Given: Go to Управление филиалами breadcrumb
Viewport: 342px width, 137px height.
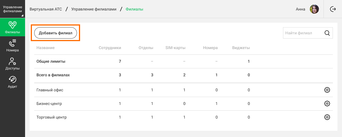Looking at the screenshot, I should point(94,9).
